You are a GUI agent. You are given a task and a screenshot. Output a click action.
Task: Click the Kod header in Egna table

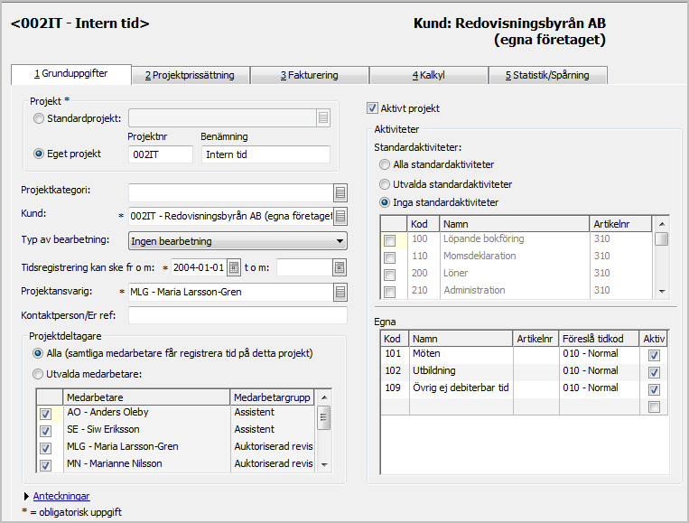pos(395,339)
